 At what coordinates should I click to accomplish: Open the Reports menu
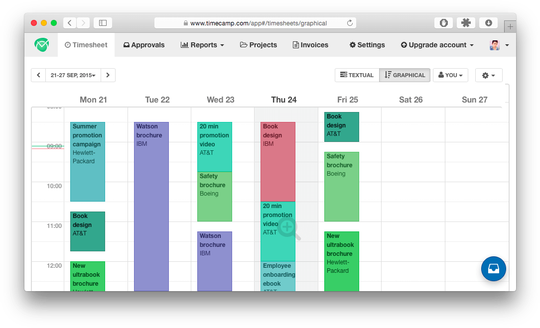pyautogui.click(x=202, y=45)
